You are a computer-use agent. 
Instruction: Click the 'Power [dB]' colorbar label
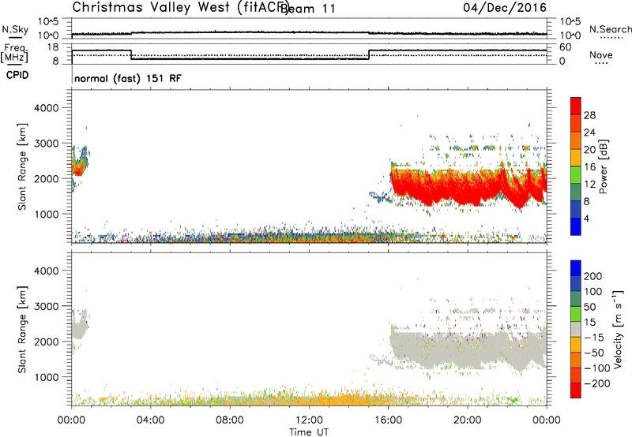[604, 166]
